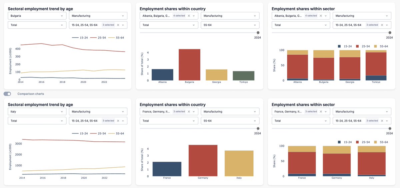The width and height of the screenshot is (400, 188).
Task: Toggle 55-64 legend entry above France stacked bars
Action: pyautogui.click(x=381, y=142)
